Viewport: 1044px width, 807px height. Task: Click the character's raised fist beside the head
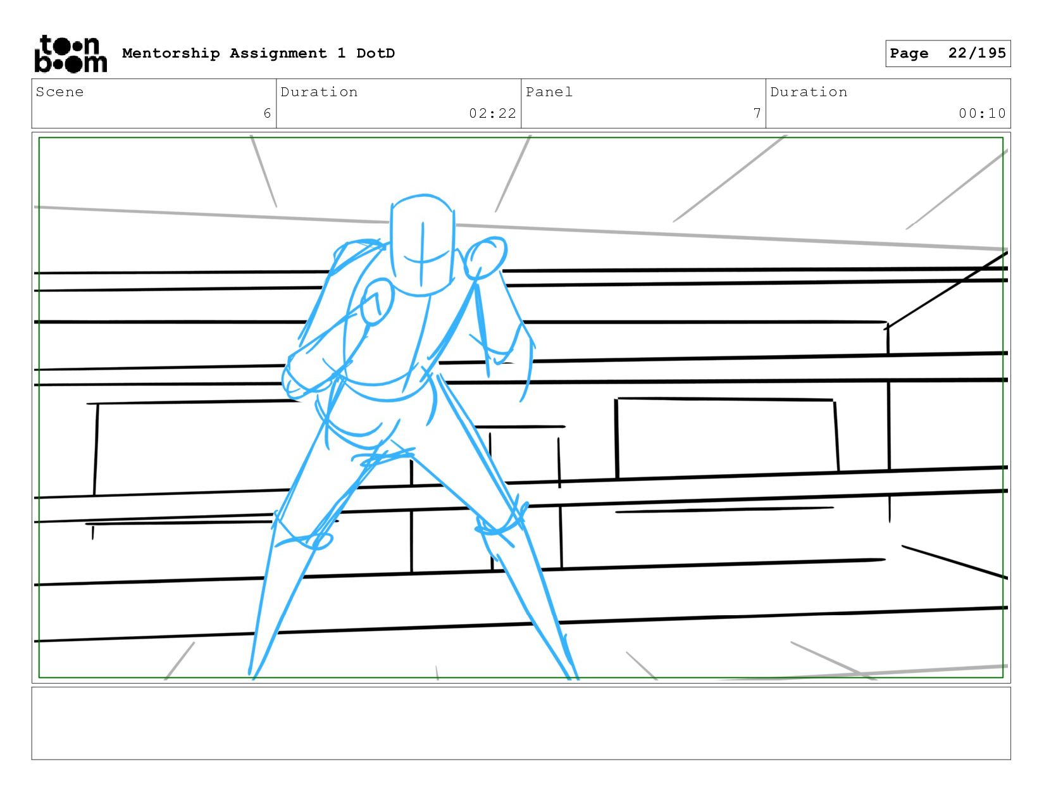coord(486,258)
